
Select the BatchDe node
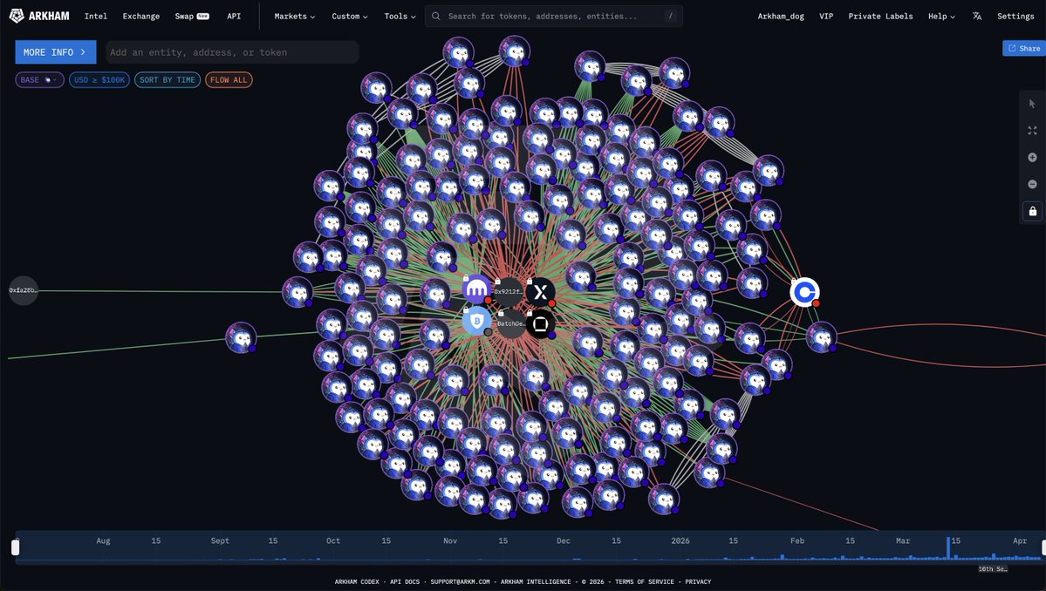[510, 323]
